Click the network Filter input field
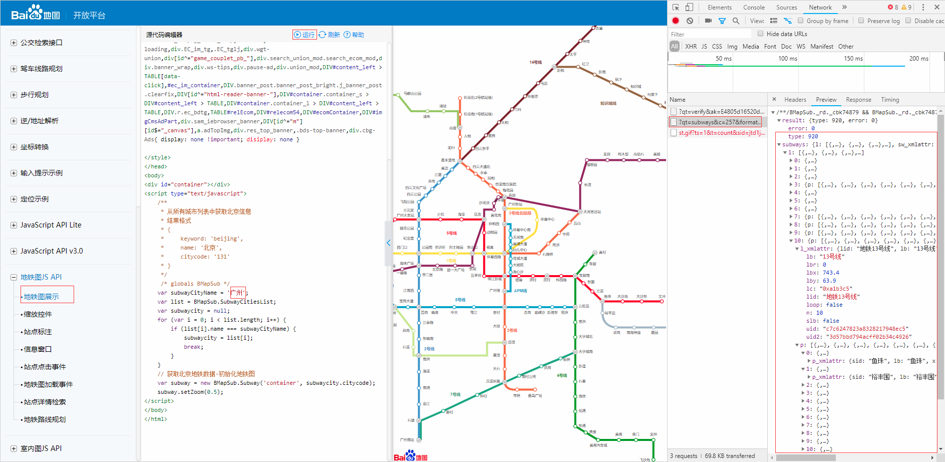945x462 pixels. [x=710, y=34]
